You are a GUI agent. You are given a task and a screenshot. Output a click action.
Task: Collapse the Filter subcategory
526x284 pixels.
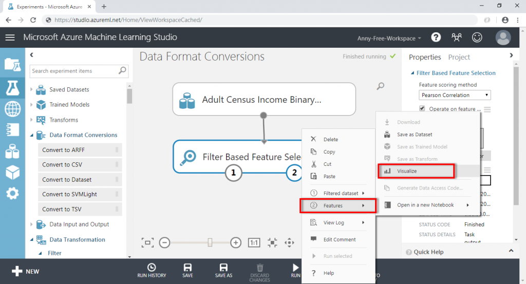(x=40, y=254)
